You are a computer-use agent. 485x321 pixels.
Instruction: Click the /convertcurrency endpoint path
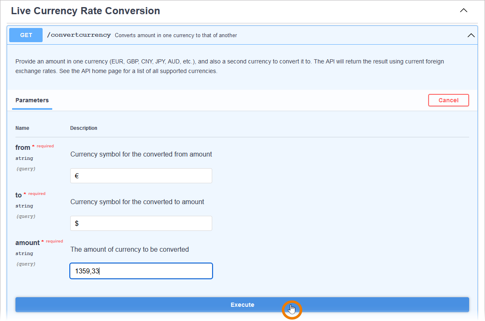(79, 35)
